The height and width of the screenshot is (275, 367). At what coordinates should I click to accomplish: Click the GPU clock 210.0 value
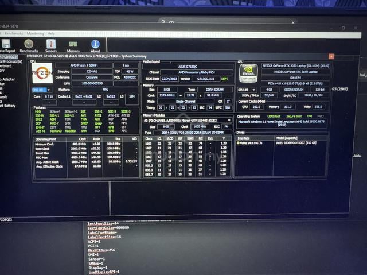[256, 107]
